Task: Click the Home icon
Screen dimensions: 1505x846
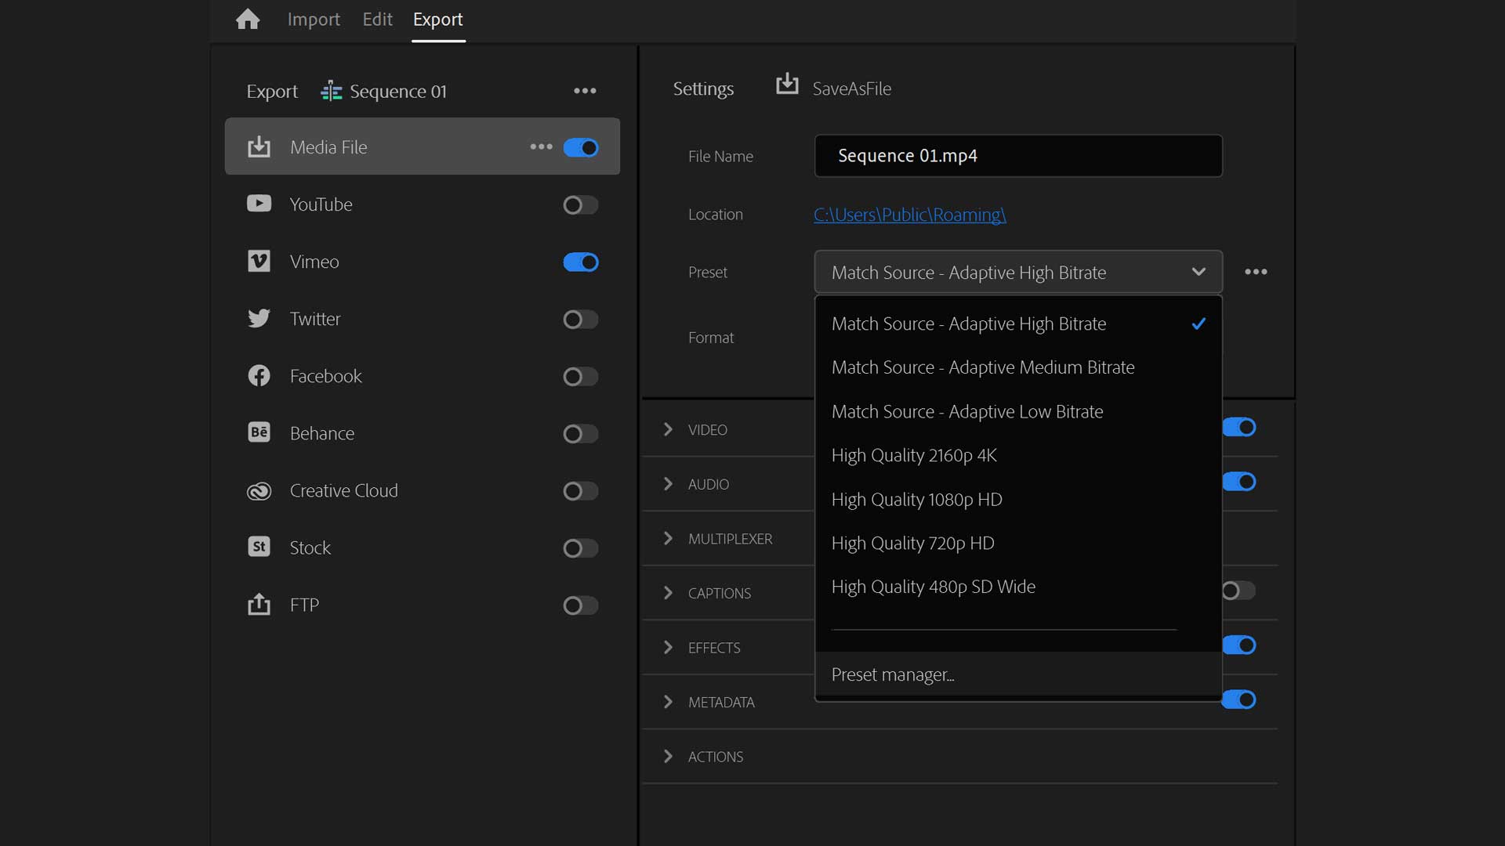Action: 248,20
